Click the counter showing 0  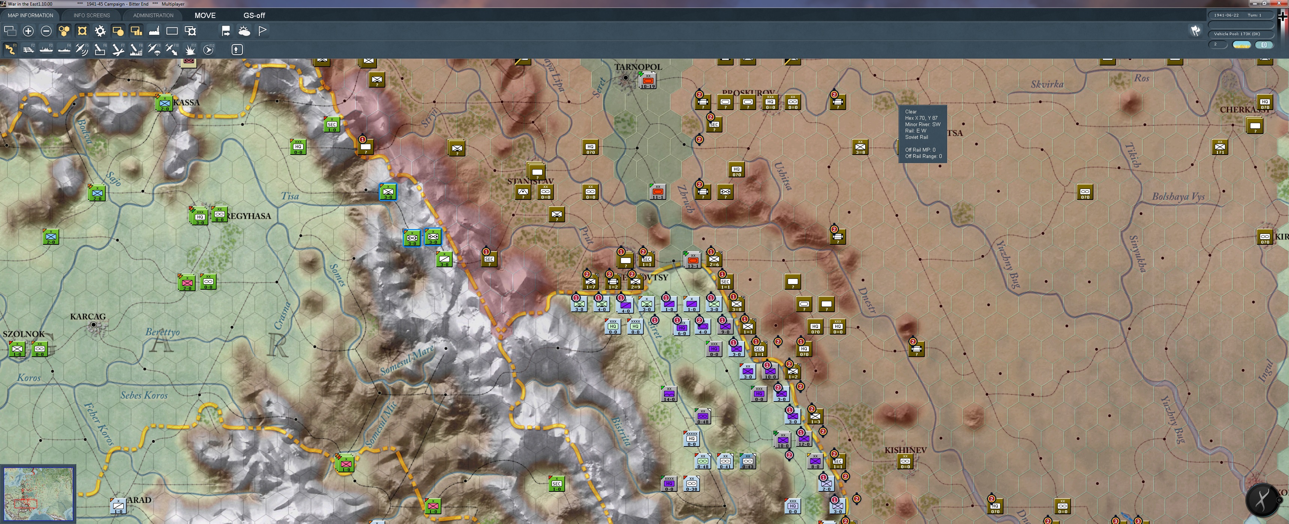(1264, 45)
